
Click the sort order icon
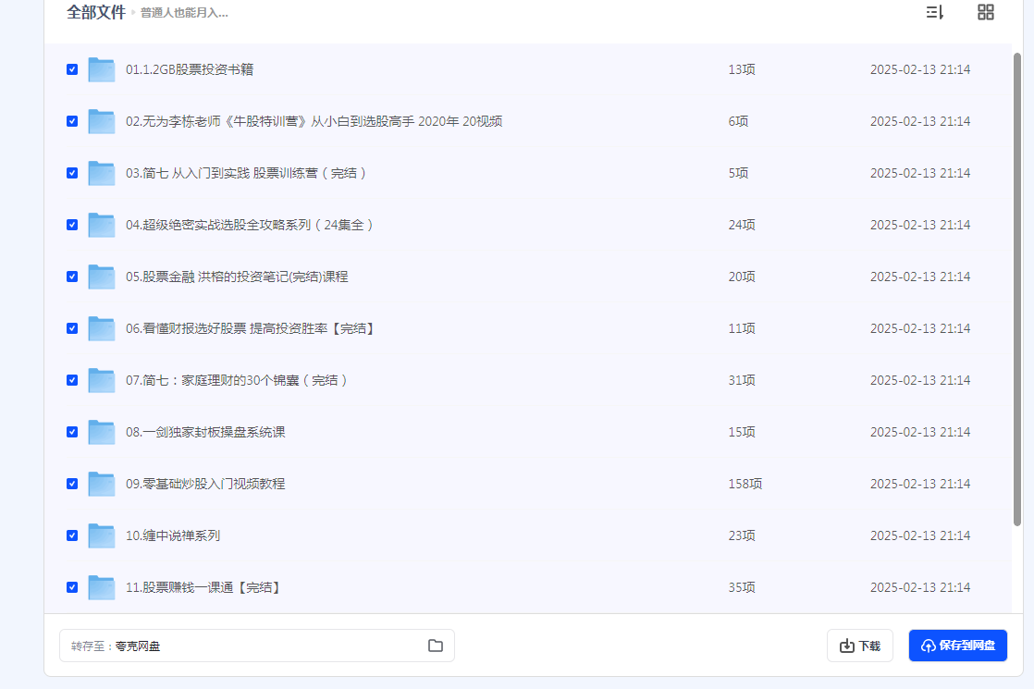pyautogui.click(x=934, y=12)
